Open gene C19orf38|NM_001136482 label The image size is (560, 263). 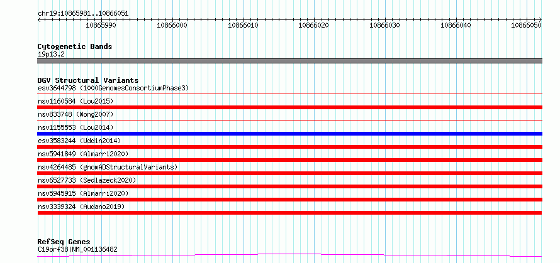coord(77,249)
